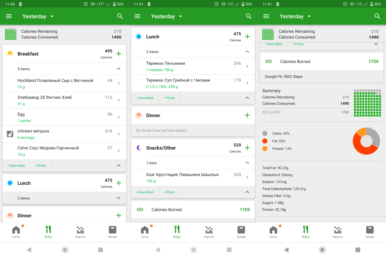The width and height of the screenshot is (386, 257).
Task: Open Reports tab in left screen
Action: click(x=80, y=232)
